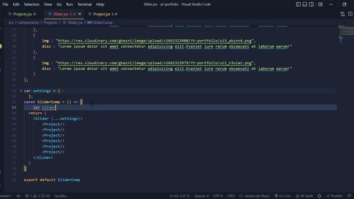Viewport: 354px width, 199px height.
Task: Click the ui3_akynn4.png cloudinary URL
Action: tap(154, 40)
